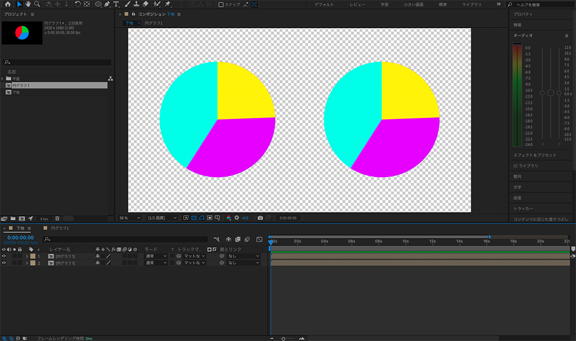Expand the 平面 folder in project panel
The height and width of the screenshot is (341, 576).
[2, 78]
